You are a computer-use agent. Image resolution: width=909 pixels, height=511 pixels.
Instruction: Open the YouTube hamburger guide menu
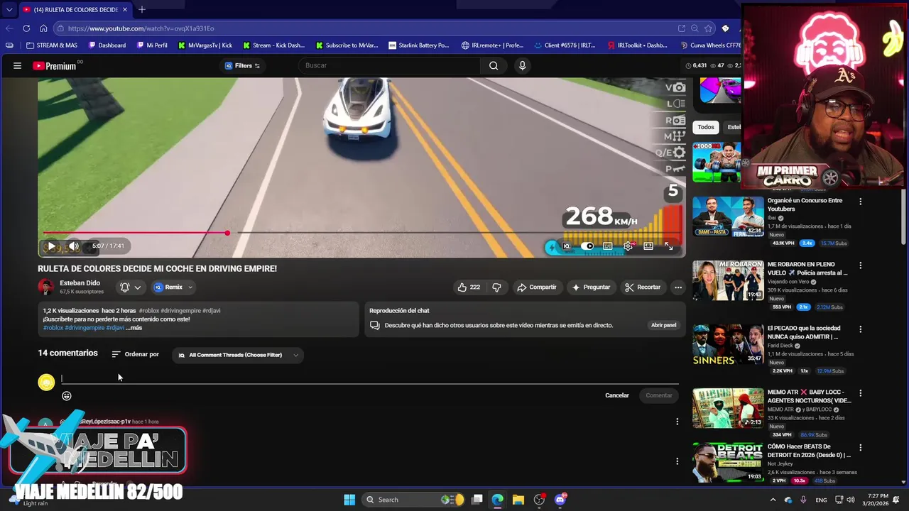point(17,65)
